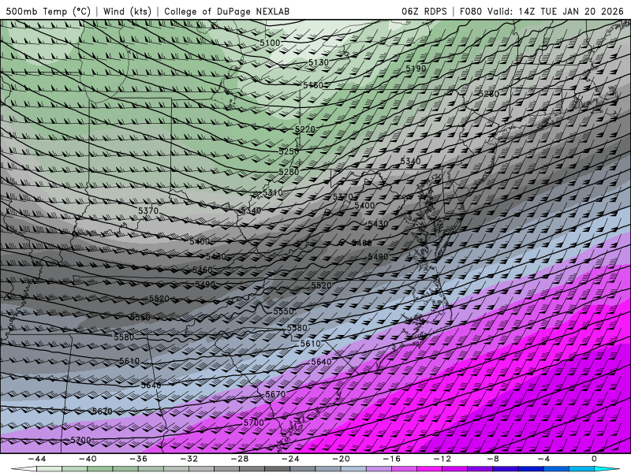Select the 5250 contour label
Screen dimensions: 631x473
tap(289, 151)
